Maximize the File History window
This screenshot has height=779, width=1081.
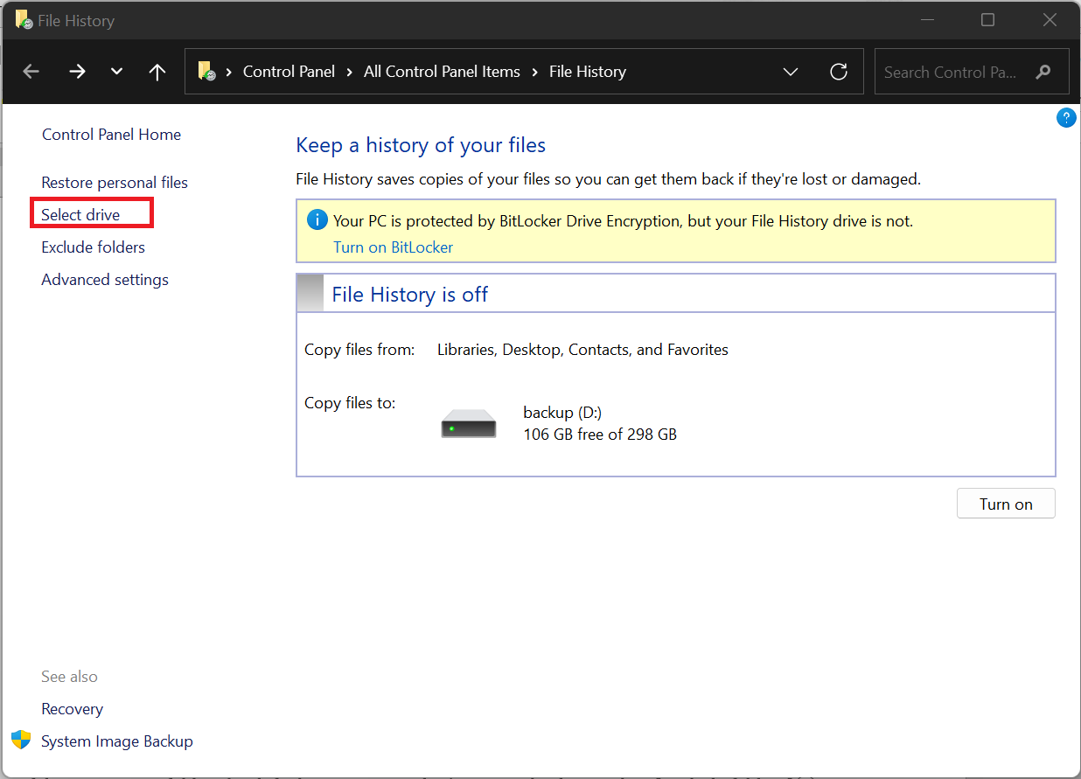point(987,20)
